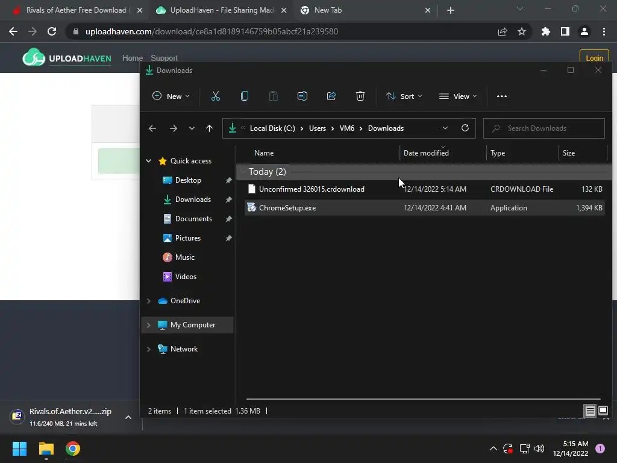Click the Search Downloads field

coord(544,128)
